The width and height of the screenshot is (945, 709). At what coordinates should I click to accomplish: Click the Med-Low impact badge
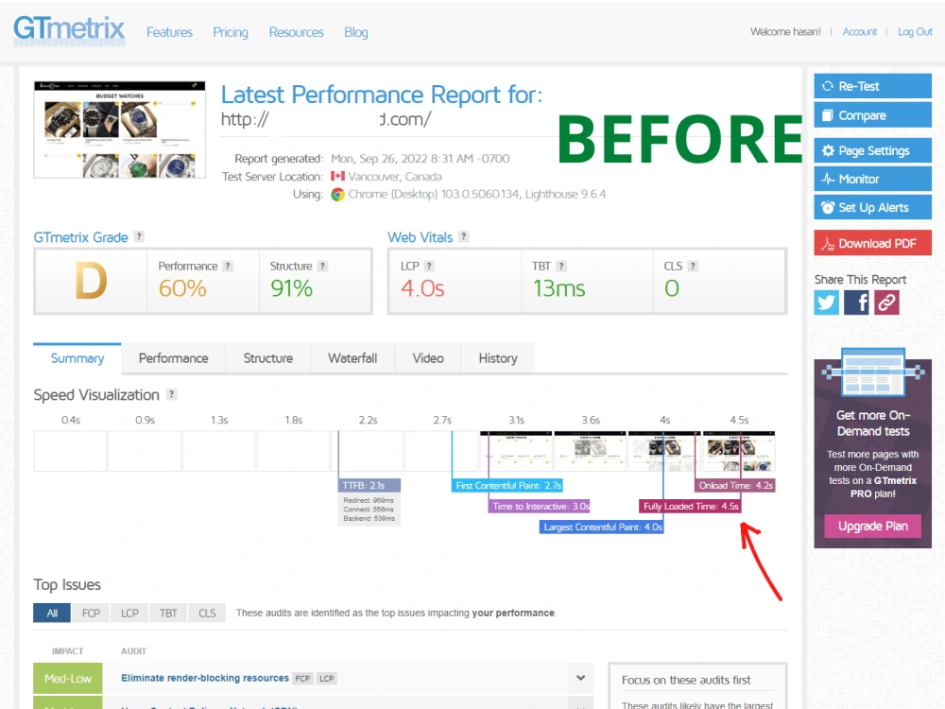tap(68, 678)
